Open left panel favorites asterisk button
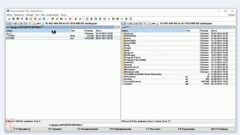The image size is (240, 135). pyautogui.click(x=116, y=27)
